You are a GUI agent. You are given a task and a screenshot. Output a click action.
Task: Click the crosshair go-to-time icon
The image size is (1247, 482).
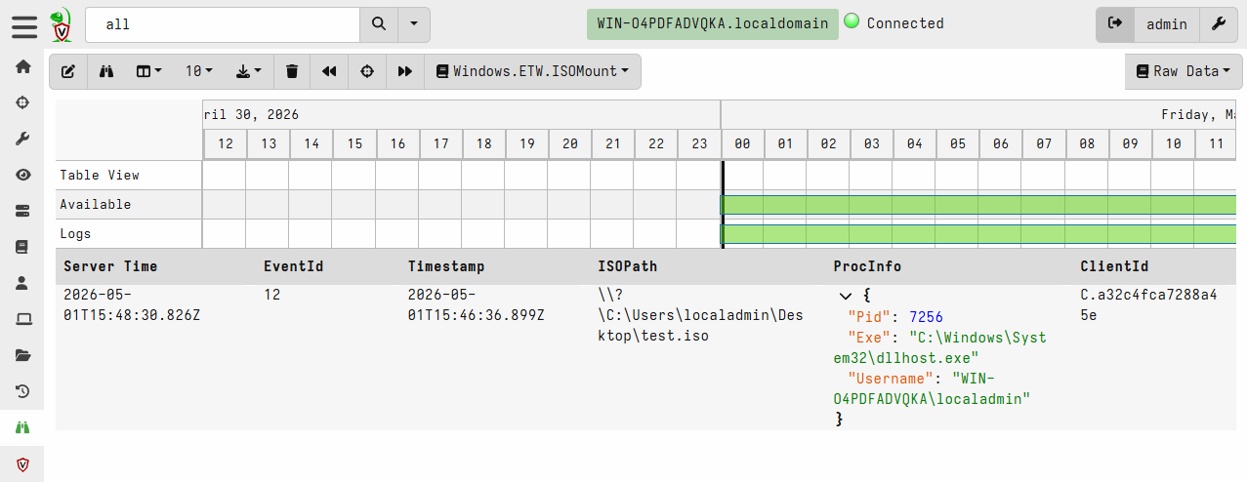(x=367, y=71)
